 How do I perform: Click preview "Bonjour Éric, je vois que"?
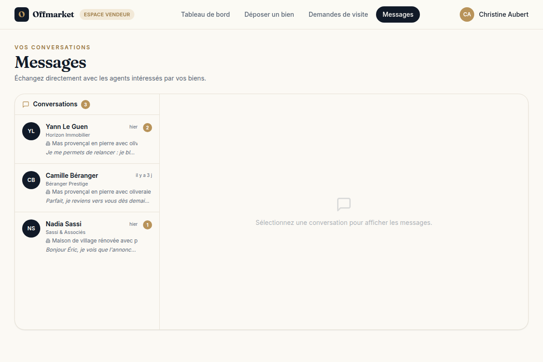[x=91, y=250]
